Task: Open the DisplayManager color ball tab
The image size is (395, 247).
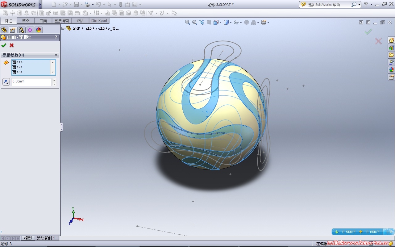Action: click(x=39, y=30)
